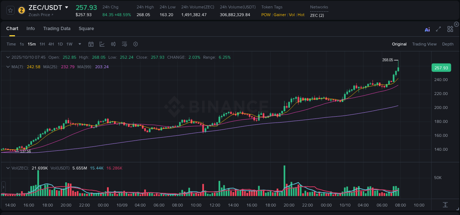460x215 pixels.
Task: Collapse the OHLC info panel chevron
Action: point(8,57)
